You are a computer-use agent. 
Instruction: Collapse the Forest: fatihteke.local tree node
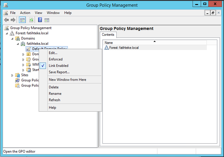7,34
